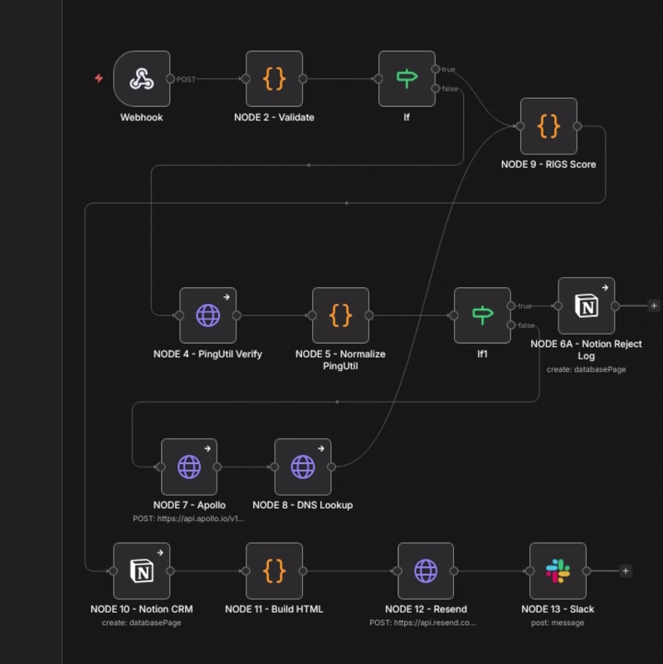
Task: Click the false output connector of If1 node
Action: pyautogui.click(x=511, y=325)
